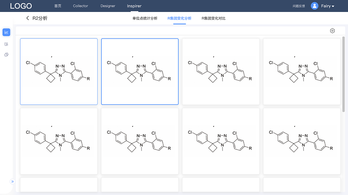Pick fourth molecule card in second row
Screen dimensions: 348x195
pyautogui.click(x=302, y=141)
